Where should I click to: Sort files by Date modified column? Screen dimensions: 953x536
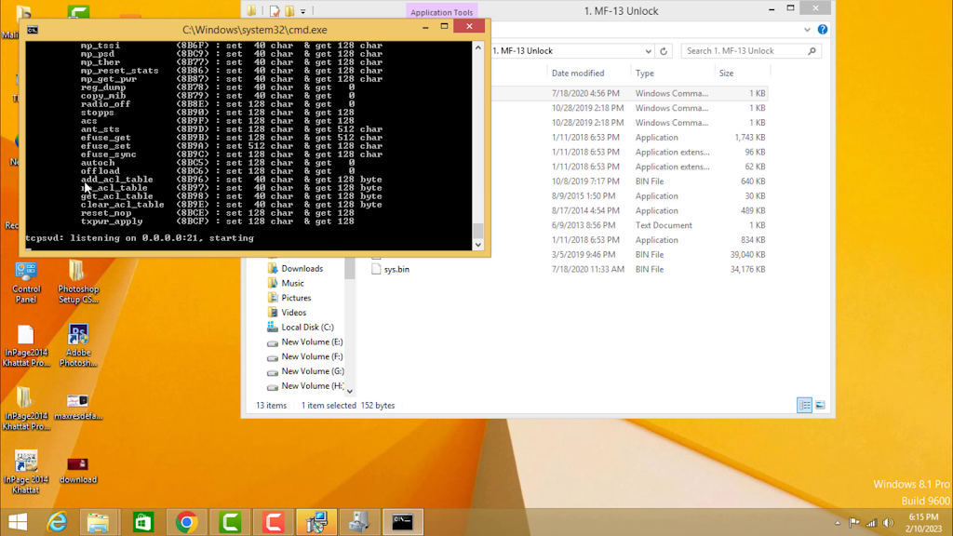[577, 73]
